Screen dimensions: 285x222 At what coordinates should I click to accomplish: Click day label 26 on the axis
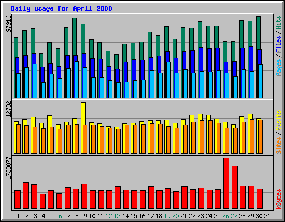[x=225, y=216]
